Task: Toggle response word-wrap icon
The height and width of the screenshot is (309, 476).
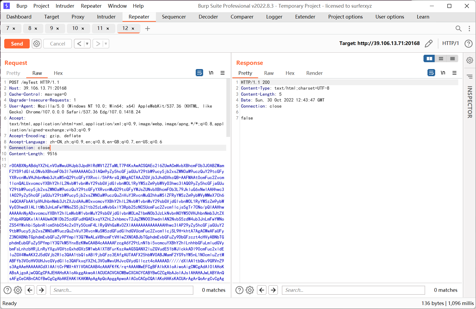Action: [x=431, y=72]
